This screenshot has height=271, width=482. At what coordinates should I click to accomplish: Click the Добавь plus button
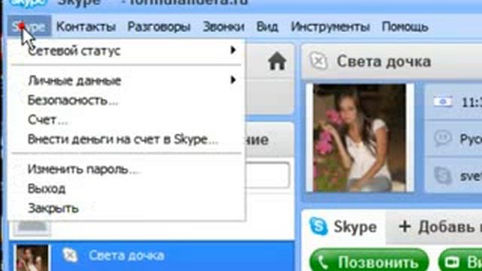click(404, 227)
